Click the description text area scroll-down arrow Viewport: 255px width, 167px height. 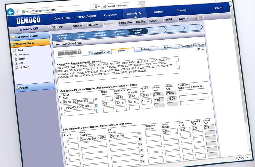[178, 69]
